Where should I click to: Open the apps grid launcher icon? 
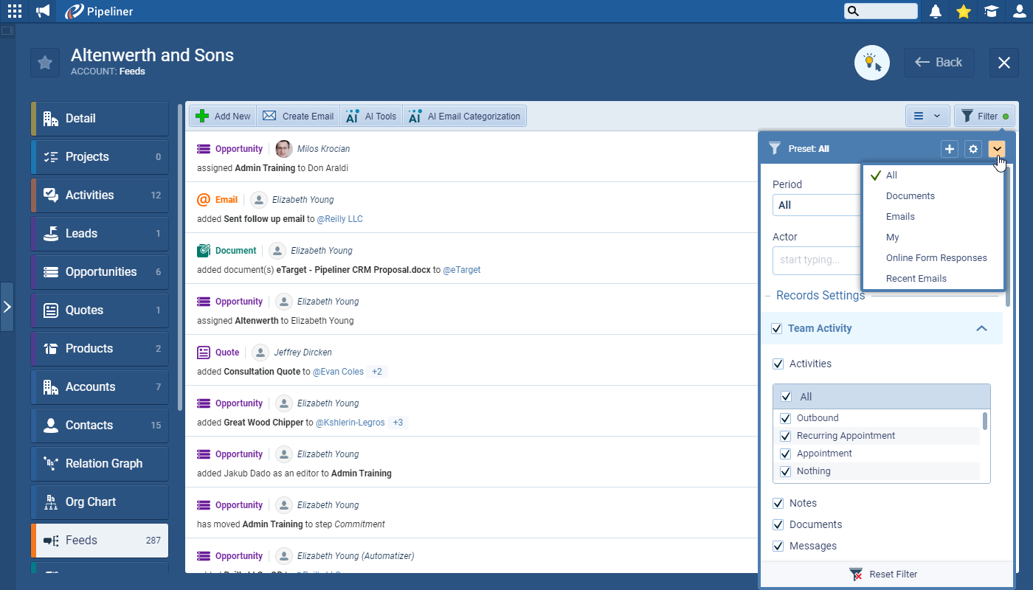coord(15,11)
